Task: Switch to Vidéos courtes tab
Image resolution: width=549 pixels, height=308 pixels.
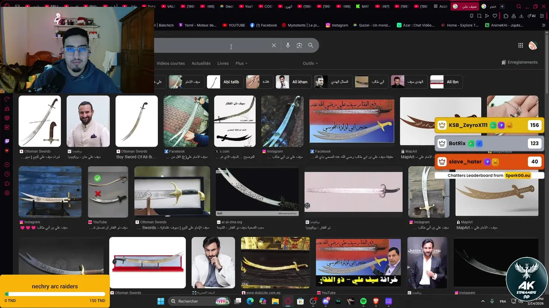Action: click(171, 63)
